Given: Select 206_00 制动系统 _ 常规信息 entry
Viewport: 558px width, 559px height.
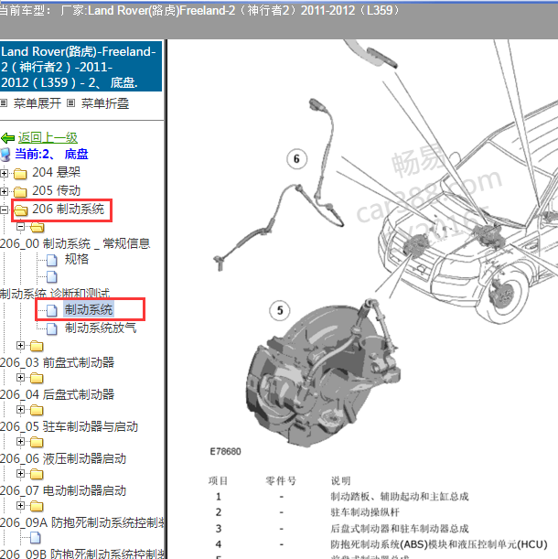Looking at the screenshot, I should pos(75,243).
